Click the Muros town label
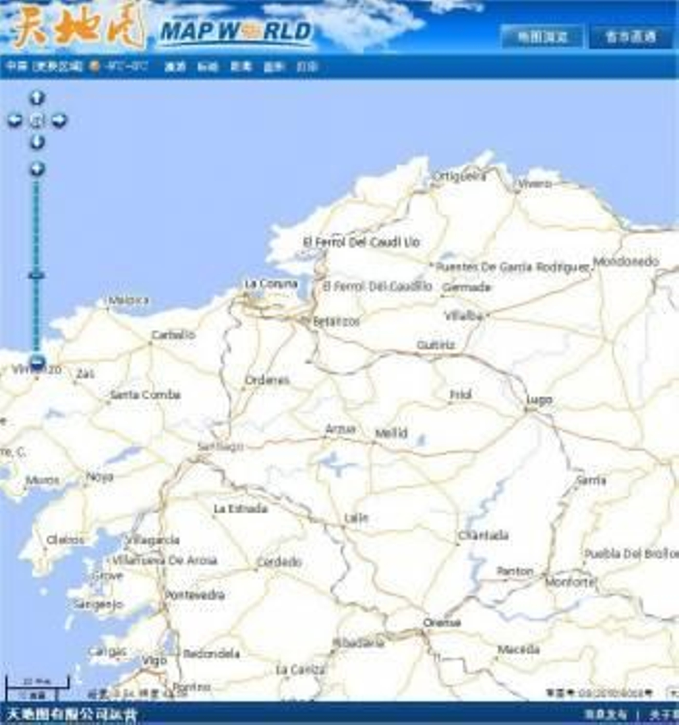 tap(42, 480)
